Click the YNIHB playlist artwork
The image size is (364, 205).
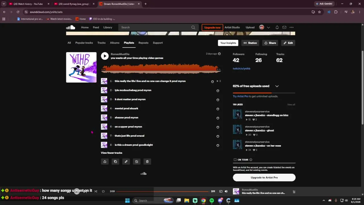(x=81, y=67)
